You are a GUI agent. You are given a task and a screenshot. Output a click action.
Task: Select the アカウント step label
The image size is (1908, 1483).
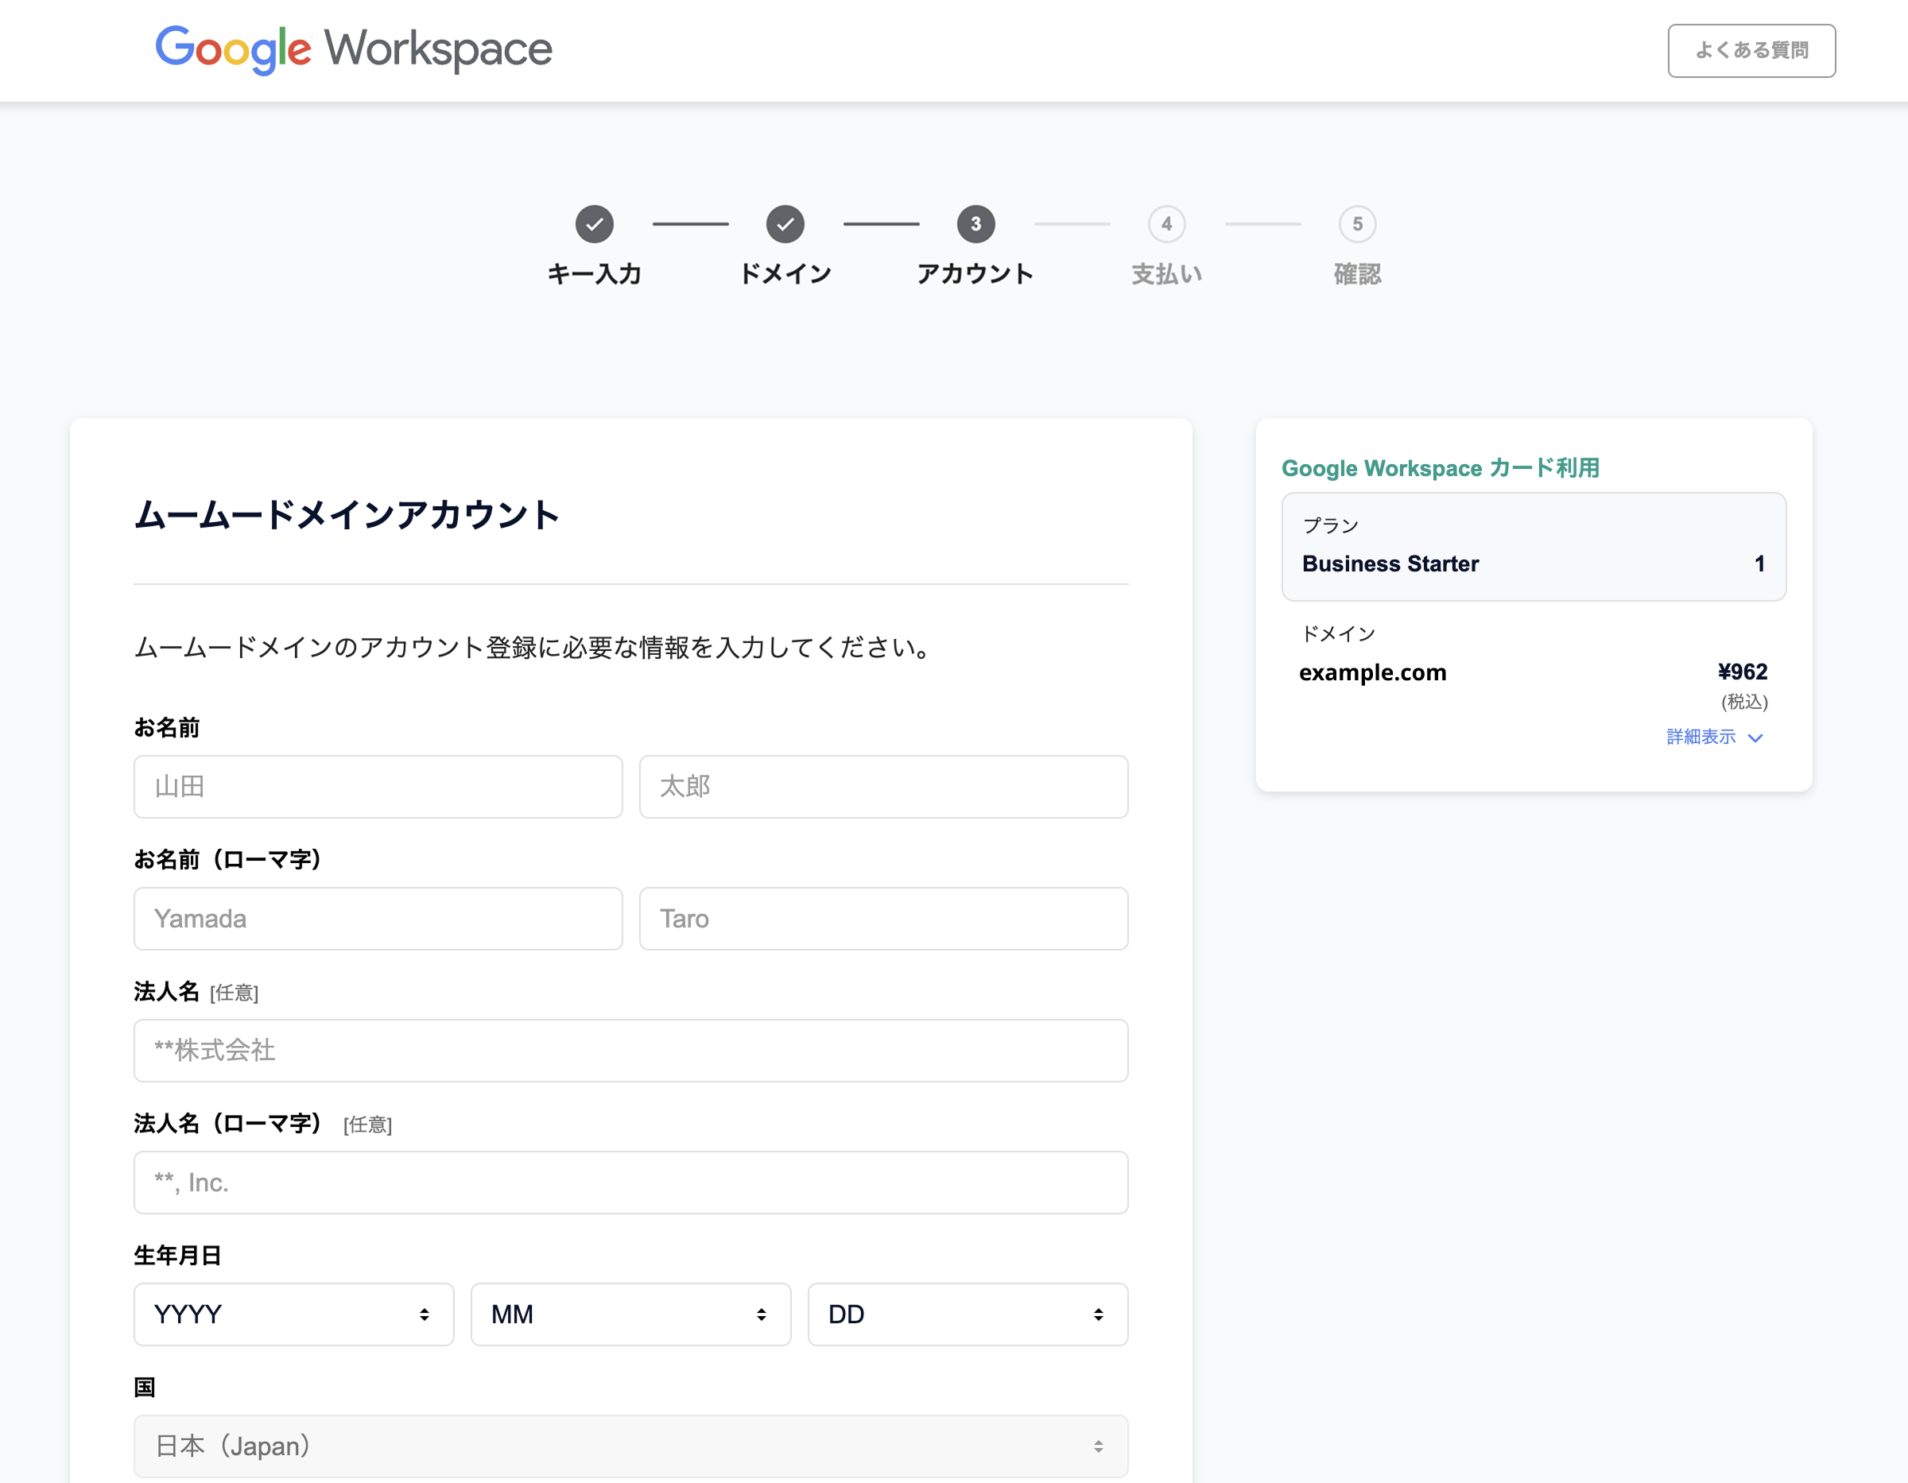[x=975, y=273]
